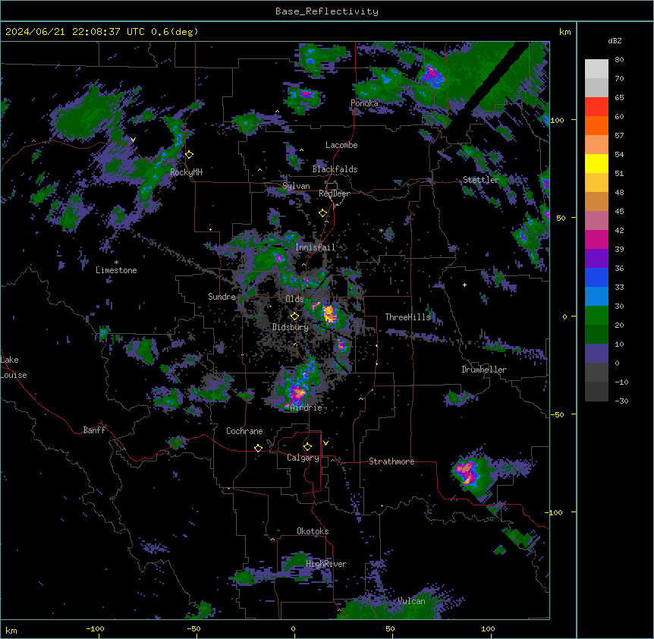
Task: Click the yellow diamond marker beside RockyMH
Action: coord(190,155)
